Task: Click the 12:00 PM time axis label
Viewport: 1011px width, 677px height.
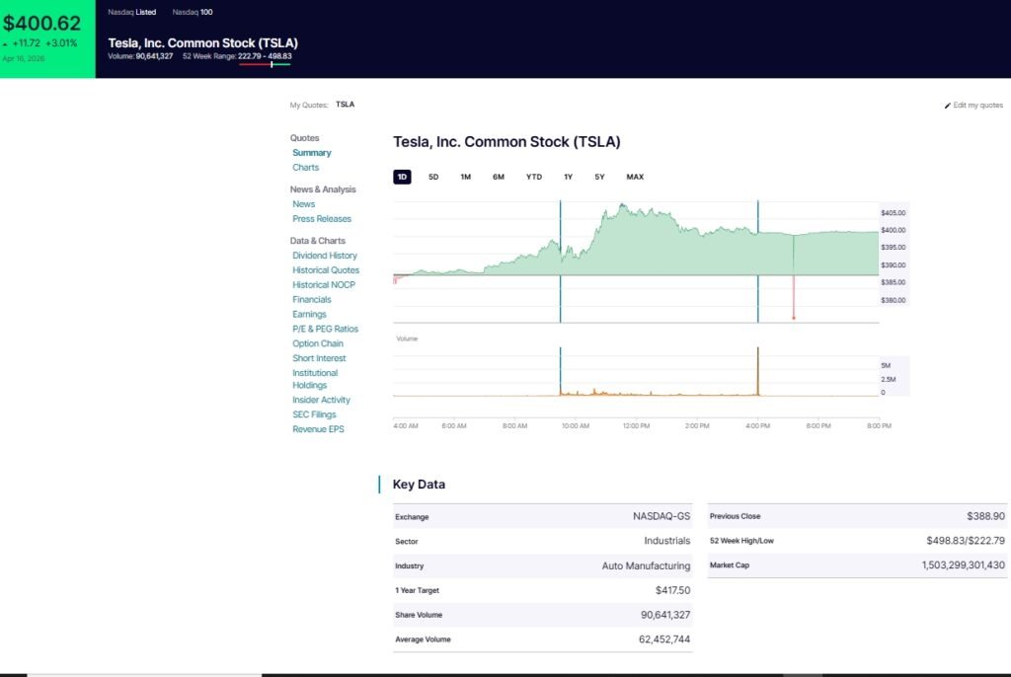Action: pyautogui.click(x=637, y=425)
